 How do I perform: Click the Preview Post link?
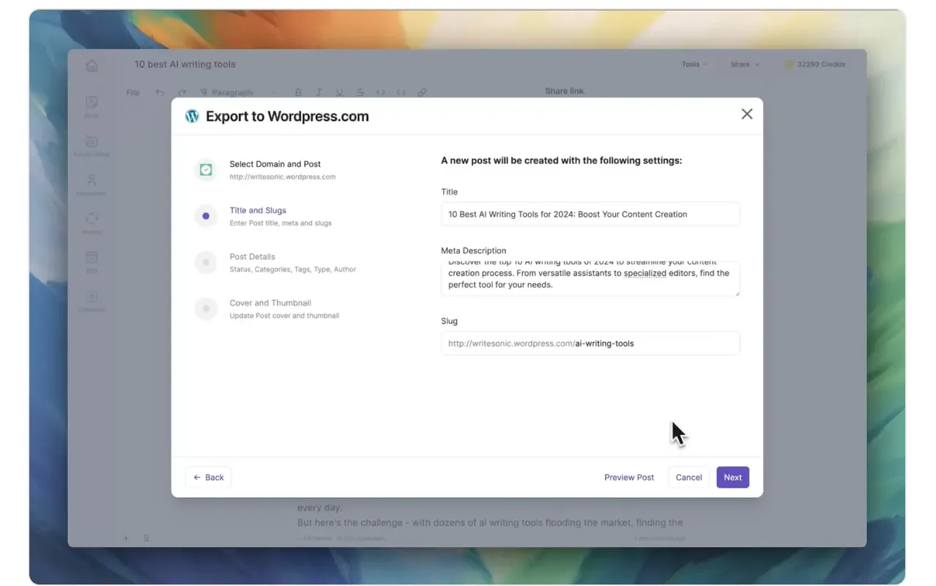pos(629,478)
